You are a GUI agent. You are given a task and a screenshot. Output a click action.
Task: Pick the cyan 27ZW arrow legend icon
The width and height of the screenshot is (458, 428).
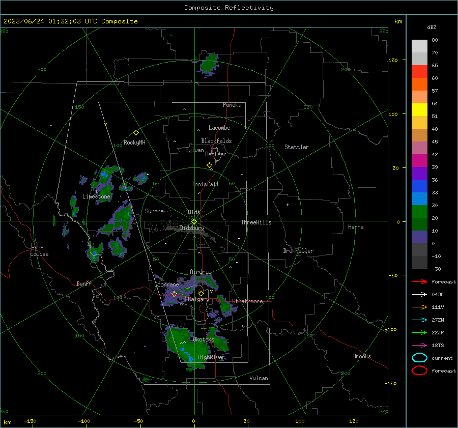(x=419, y=320)
